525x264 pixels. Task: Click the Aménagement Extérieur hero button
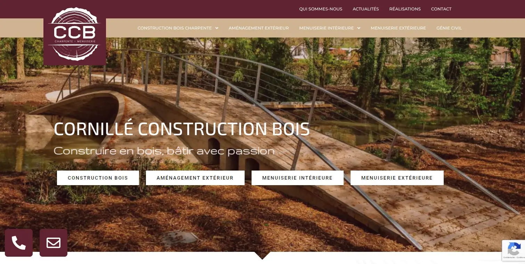195,178
